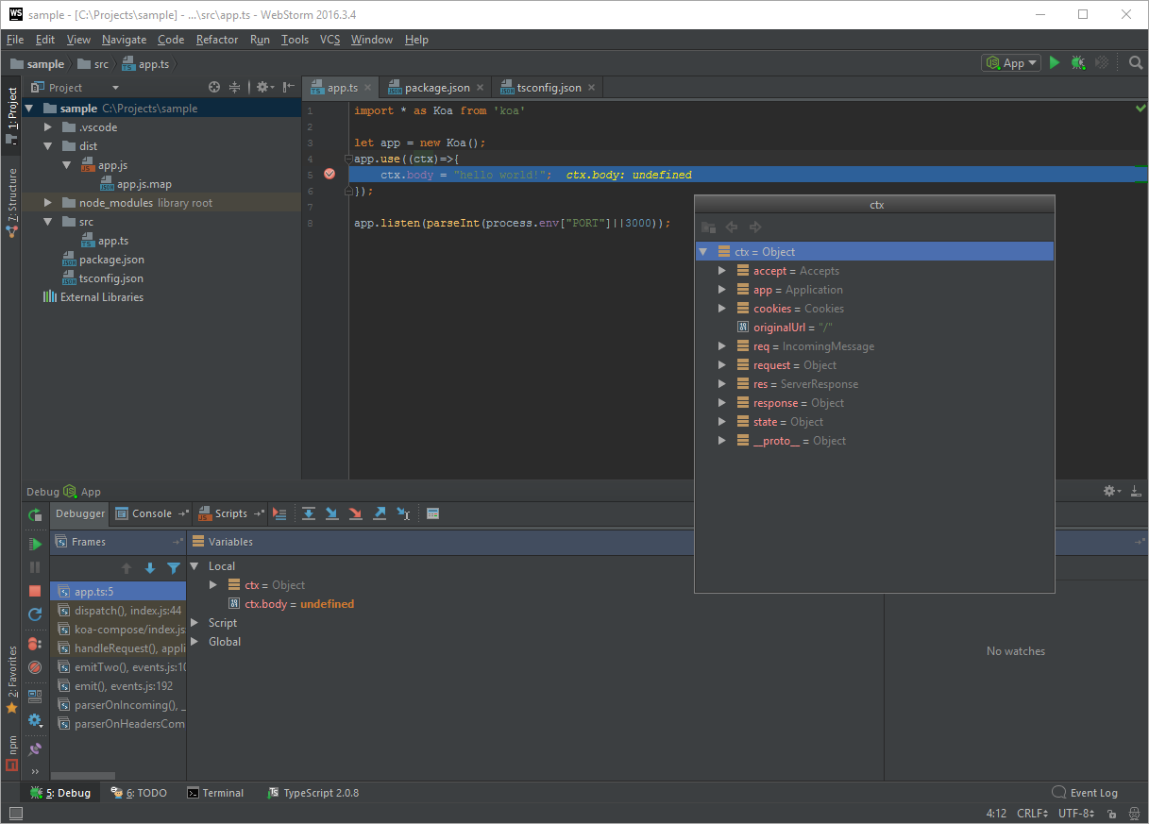Click Scroll from Source icon in Project panel
The width and height of the screenshot is (1149, 824).
pyautogui.click(x=214, y=87)
